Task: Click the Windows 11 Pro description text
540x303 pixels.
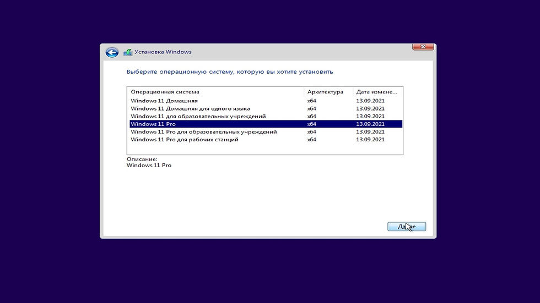Action: [149, 165]
